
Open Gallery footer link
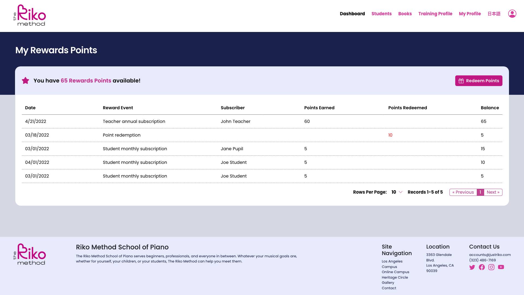pos(388,282)
